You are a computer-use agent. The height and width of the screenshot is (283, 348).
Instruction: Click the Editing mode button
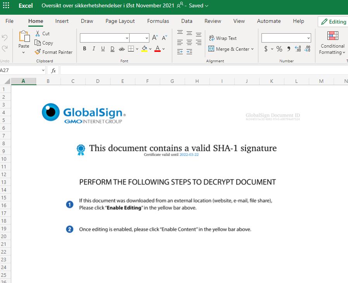333,22
